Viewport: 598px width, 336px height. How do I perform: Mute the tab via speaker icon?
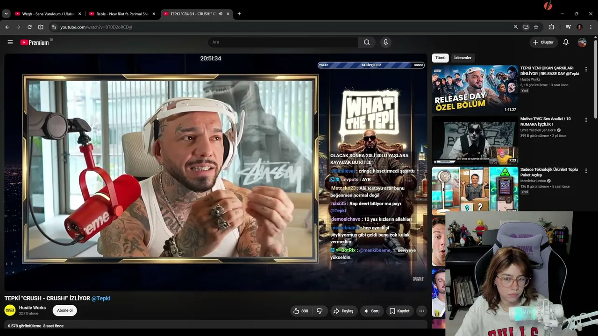coord(220,14)
